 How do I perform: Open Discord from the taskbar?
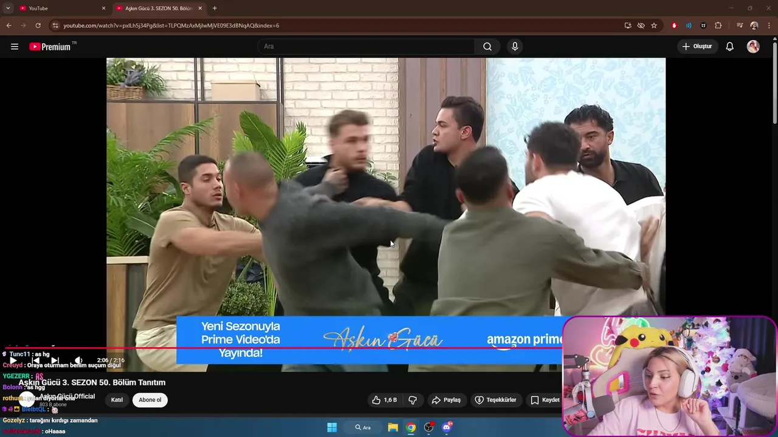click(447, 427)
